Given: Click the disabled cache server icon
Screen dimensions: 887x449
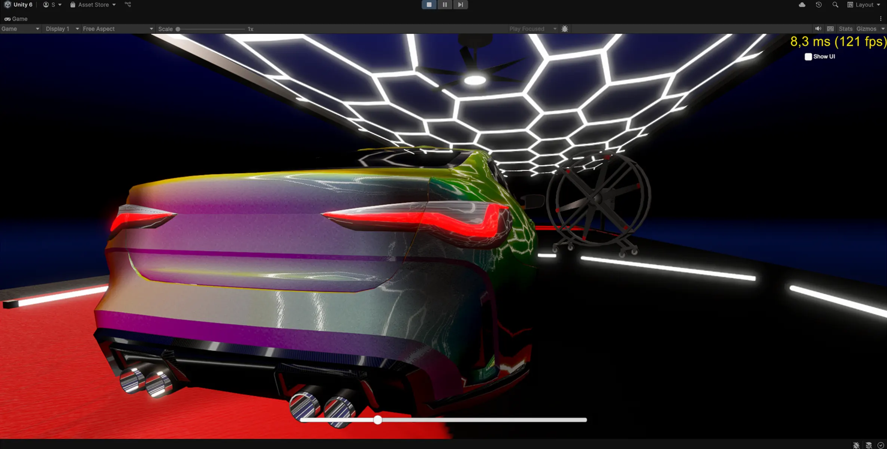Looking at the screenshot, I should [x=869, y=445].
